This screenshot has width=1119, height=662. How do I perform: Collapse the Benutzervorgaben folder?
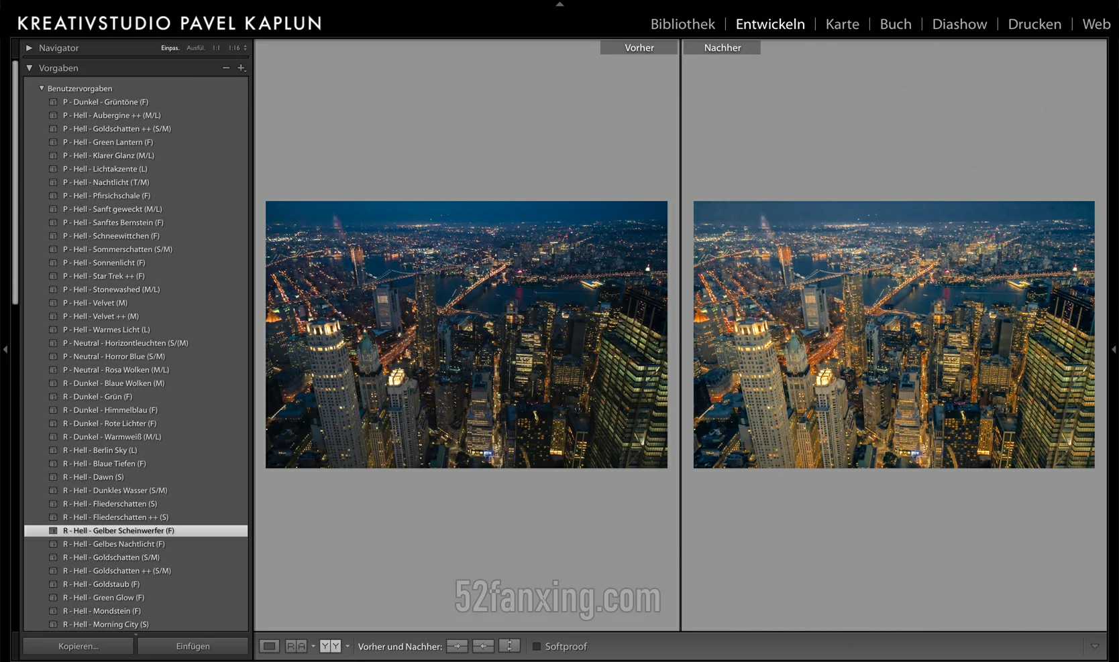pyautogui.click(x=42, y=88)
